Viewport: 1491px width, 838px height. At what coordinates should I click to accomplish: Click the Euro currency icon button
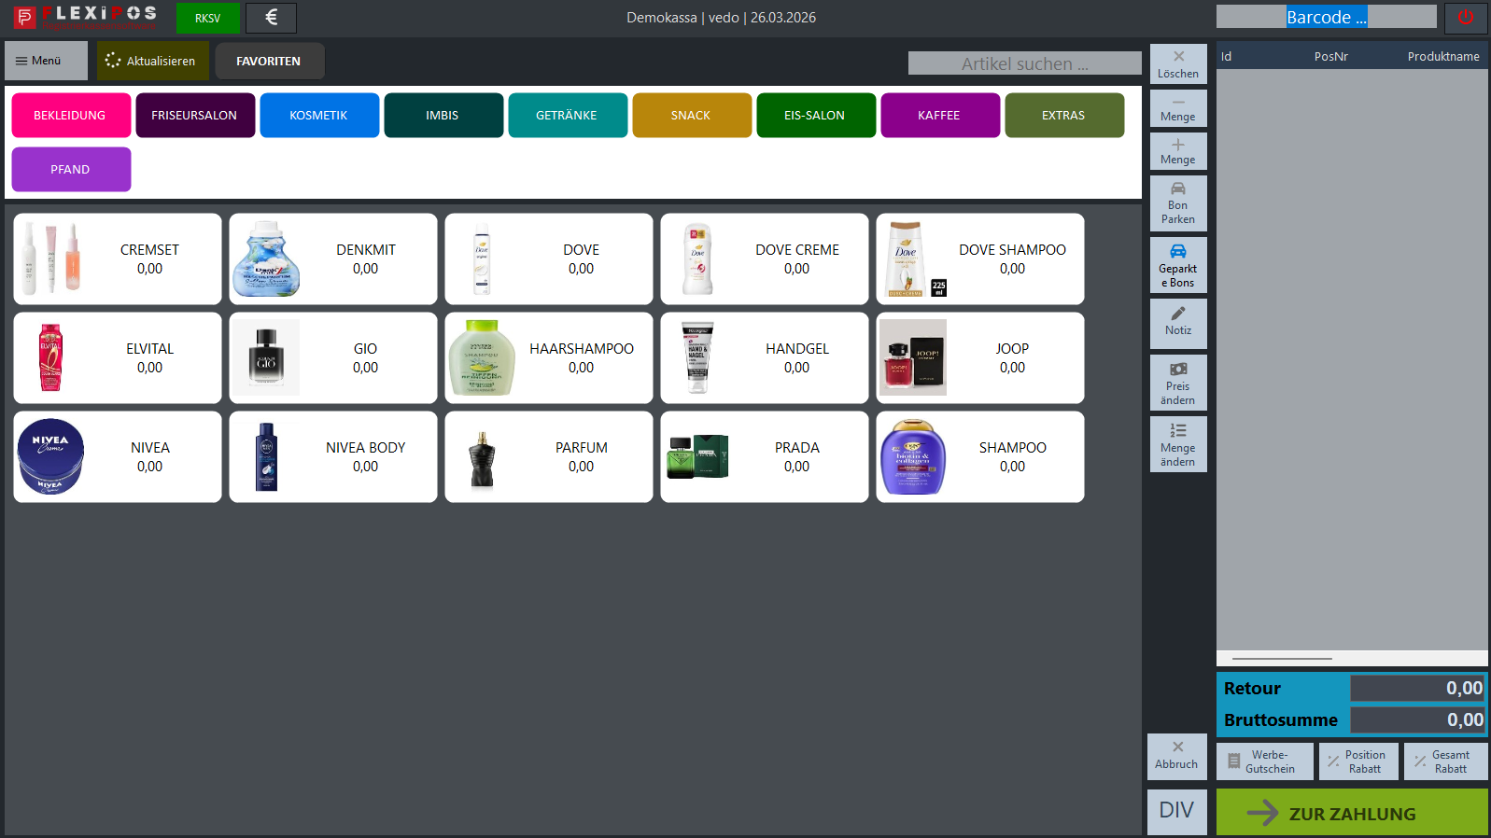coord(271,18)
